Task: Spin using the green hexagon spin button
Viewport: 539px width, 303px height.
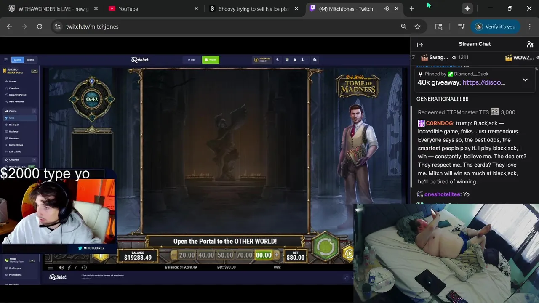Action: pos(325,246)
